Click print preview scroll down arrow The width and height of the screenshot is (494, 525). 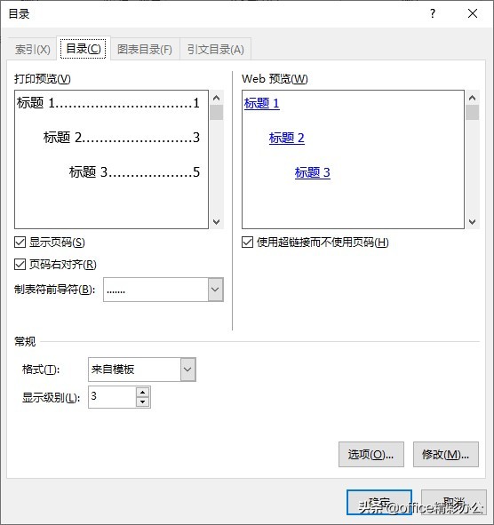pos(217,222)
